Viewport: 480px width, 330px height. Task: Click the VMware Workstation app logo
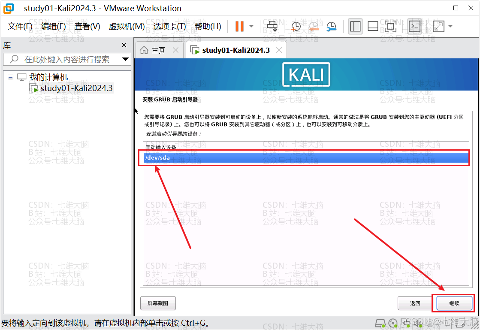pos(9,8)
